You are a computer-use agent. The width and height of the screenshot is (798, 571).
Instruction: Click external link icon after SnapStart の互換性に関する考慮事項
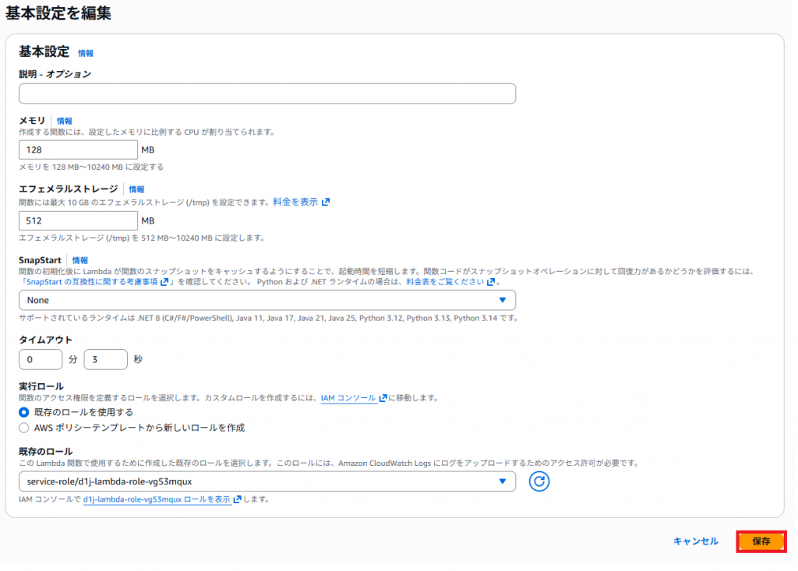(x=164, y=282)
